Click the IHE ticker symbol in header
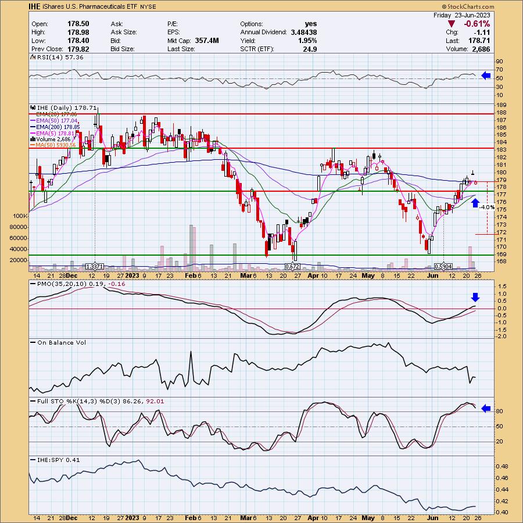523x523 pixels. point(35,6)
